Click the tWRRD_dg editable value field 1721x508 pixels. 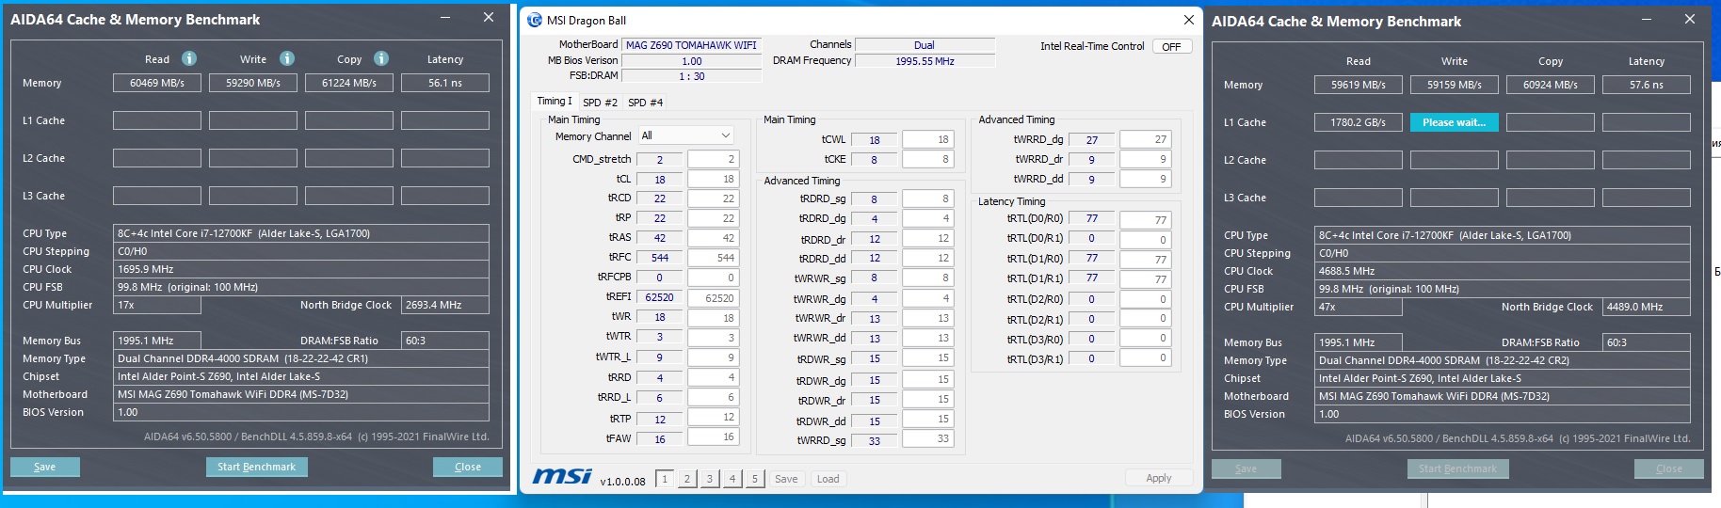pyautogui.click(x=1146, y=139)
